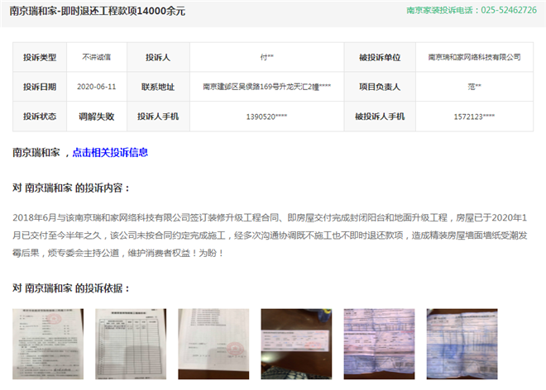The image size is (546, 390).
Task: Click the complainant phone 1390520**** cell
Action: point(266,117)
